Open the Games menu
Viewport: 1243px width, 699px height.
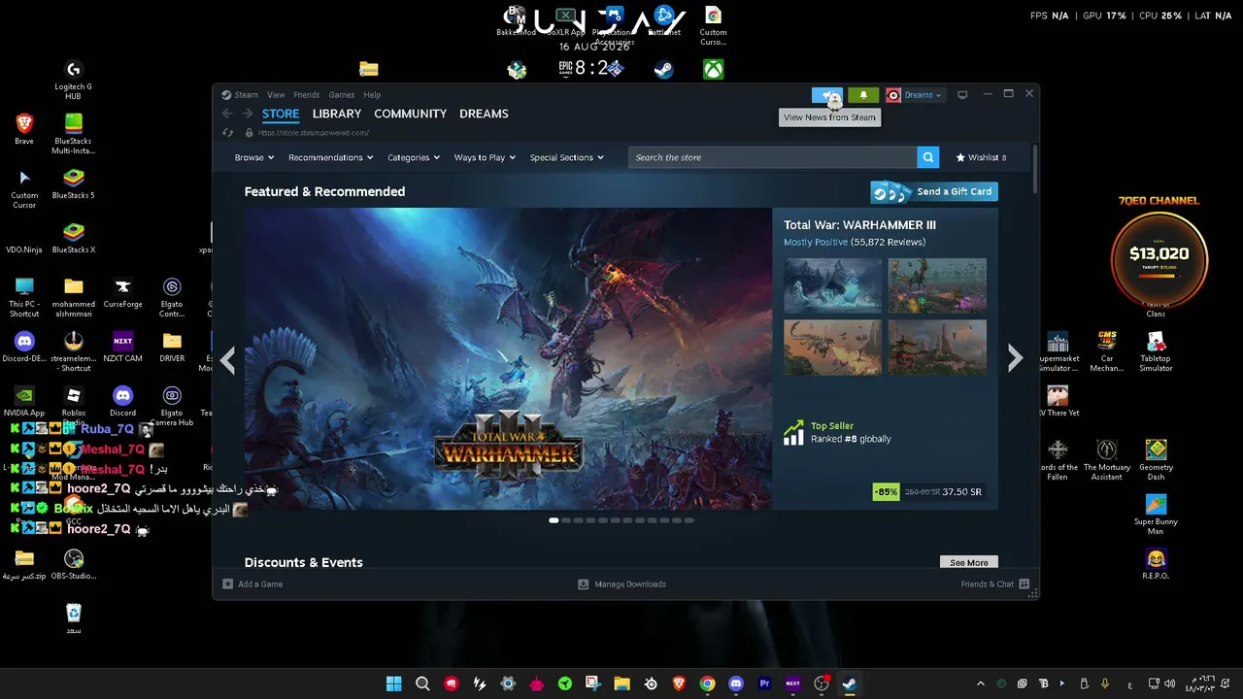click(x=342, y=95)
